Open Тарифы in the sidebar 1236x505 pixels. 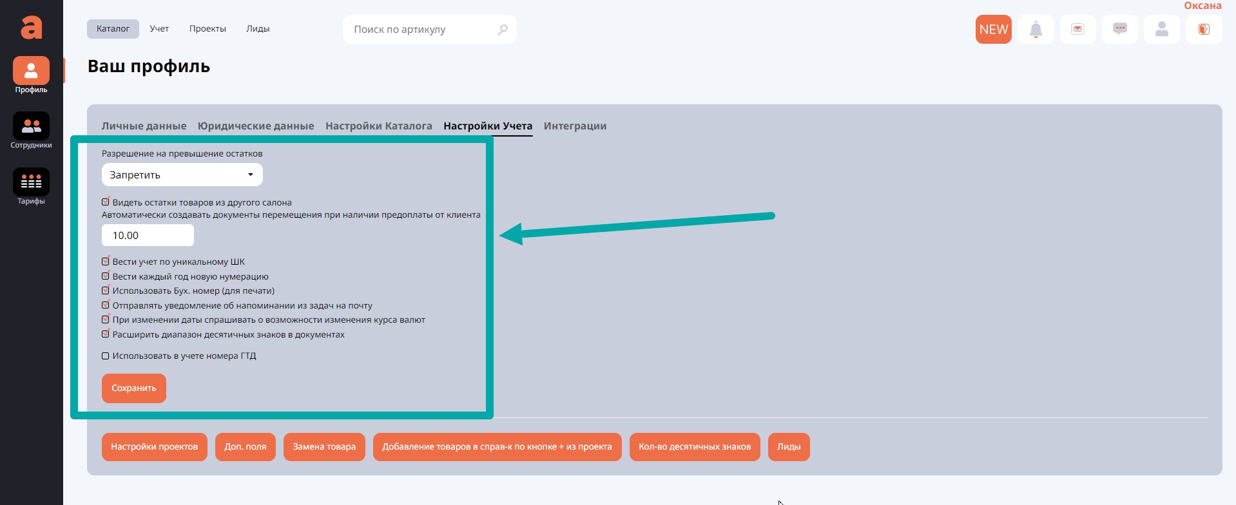click(x=31, y=187)
